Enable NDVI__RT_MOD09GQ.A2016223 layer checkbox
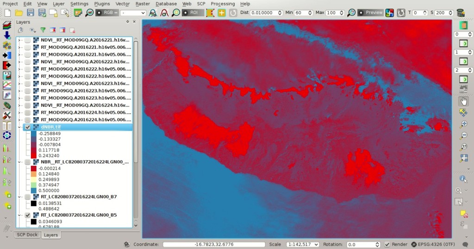Screen dimensions: 474x249 [x=27, y=84]
